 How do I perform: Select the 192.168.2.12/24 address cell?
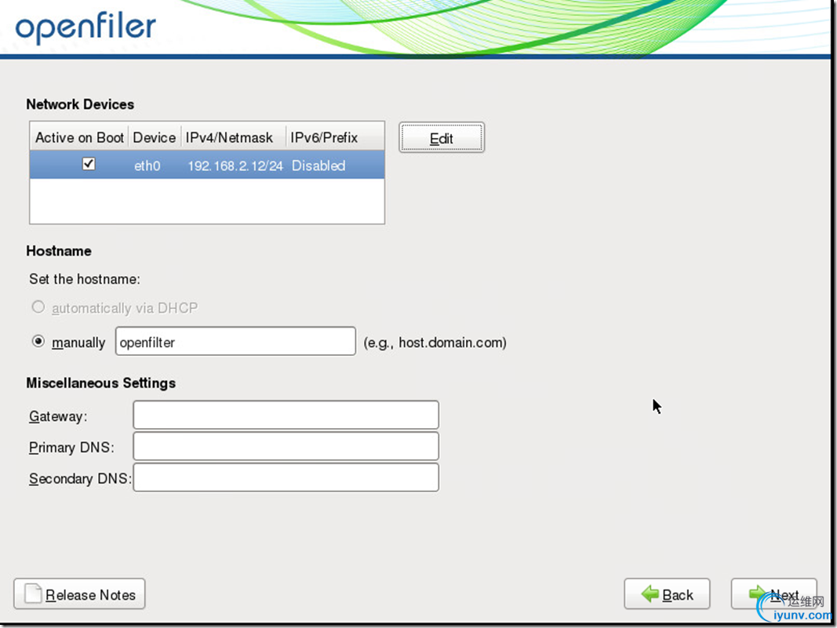pyautogui.click(x=235, y=165)
